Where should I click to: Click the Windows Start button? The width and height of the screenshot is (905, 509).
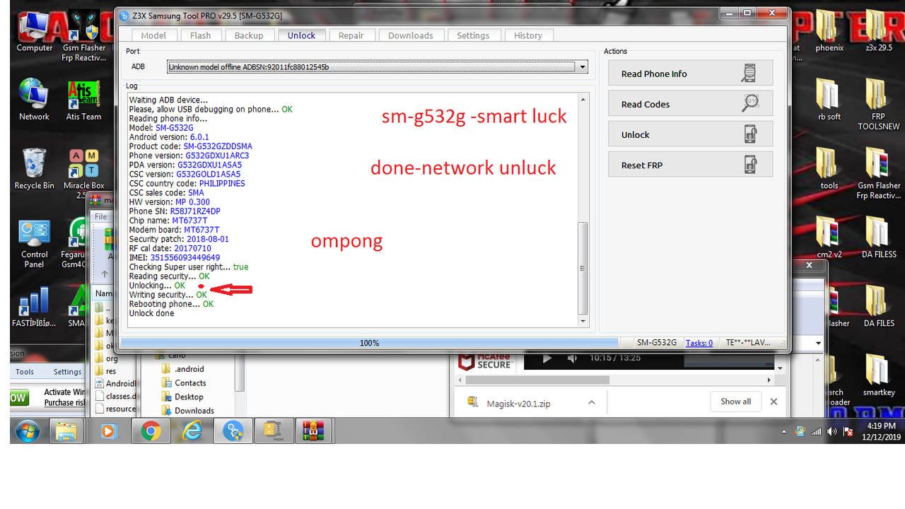click(x=27, y=431)
